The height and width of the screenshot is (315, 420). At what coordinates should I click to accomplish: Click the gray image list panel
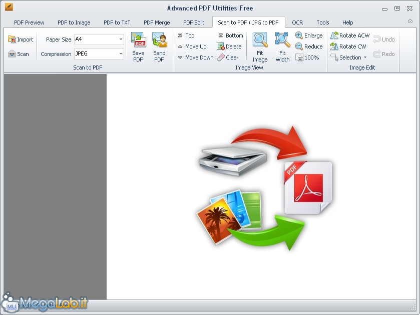click(55, 186)
